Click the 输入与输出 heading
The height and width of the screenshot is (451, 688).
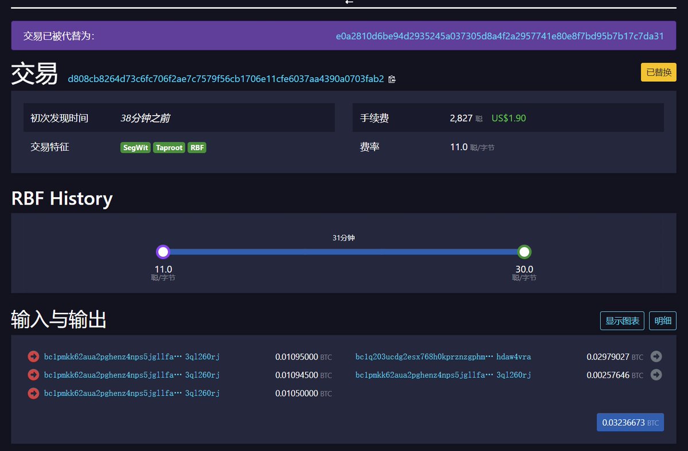pyautogui.click(x=58, y=320)
